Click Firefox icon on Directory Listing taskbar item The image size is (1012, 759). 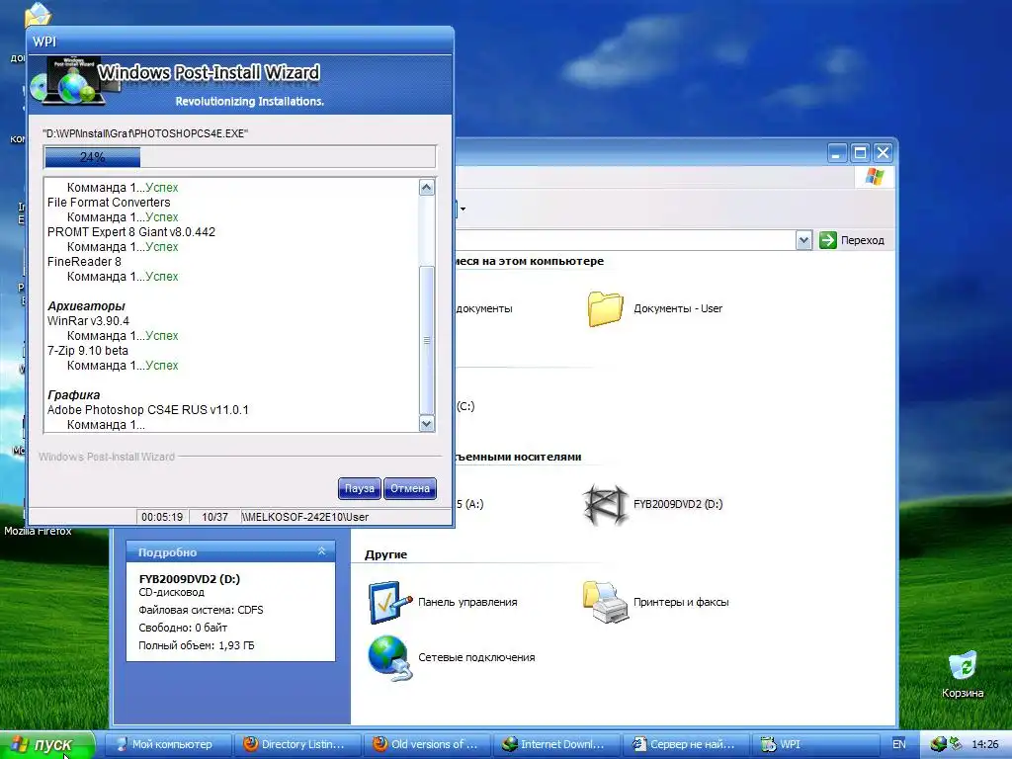click(250, 744)
